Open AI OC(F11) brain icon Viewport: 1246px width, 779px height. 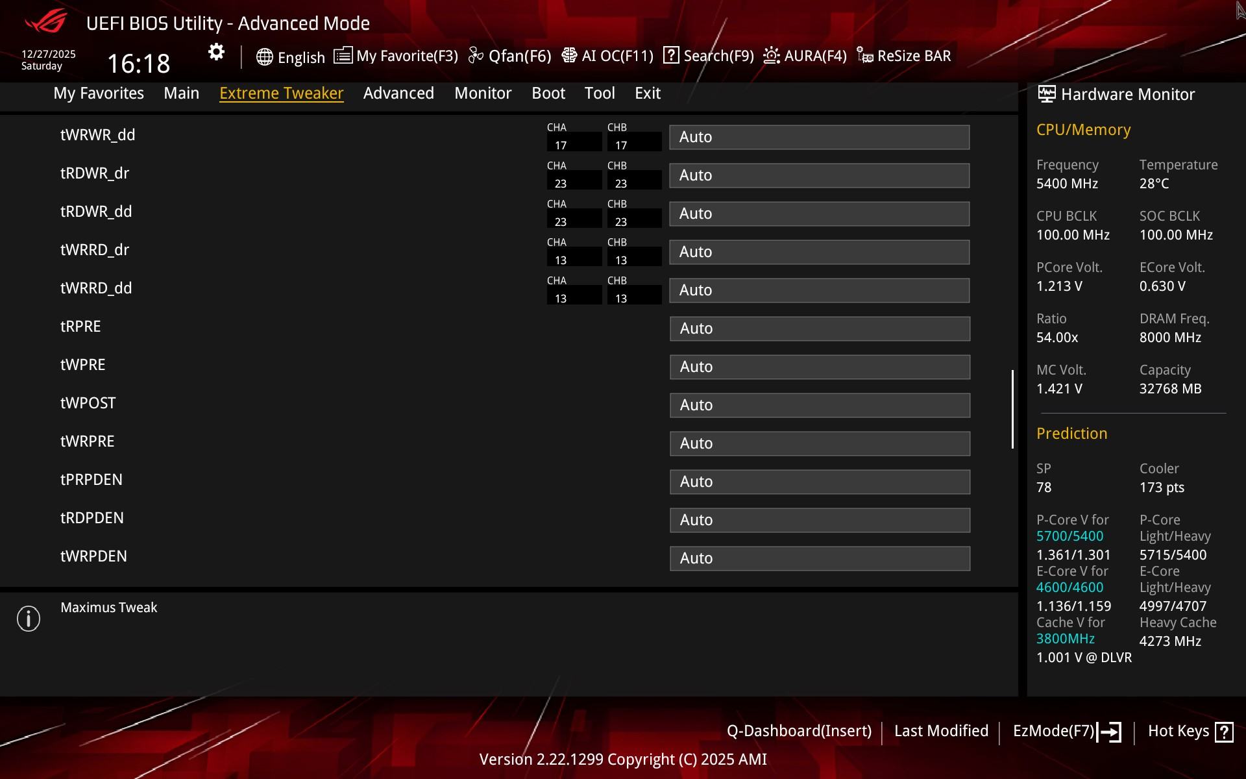click(569, 55)
